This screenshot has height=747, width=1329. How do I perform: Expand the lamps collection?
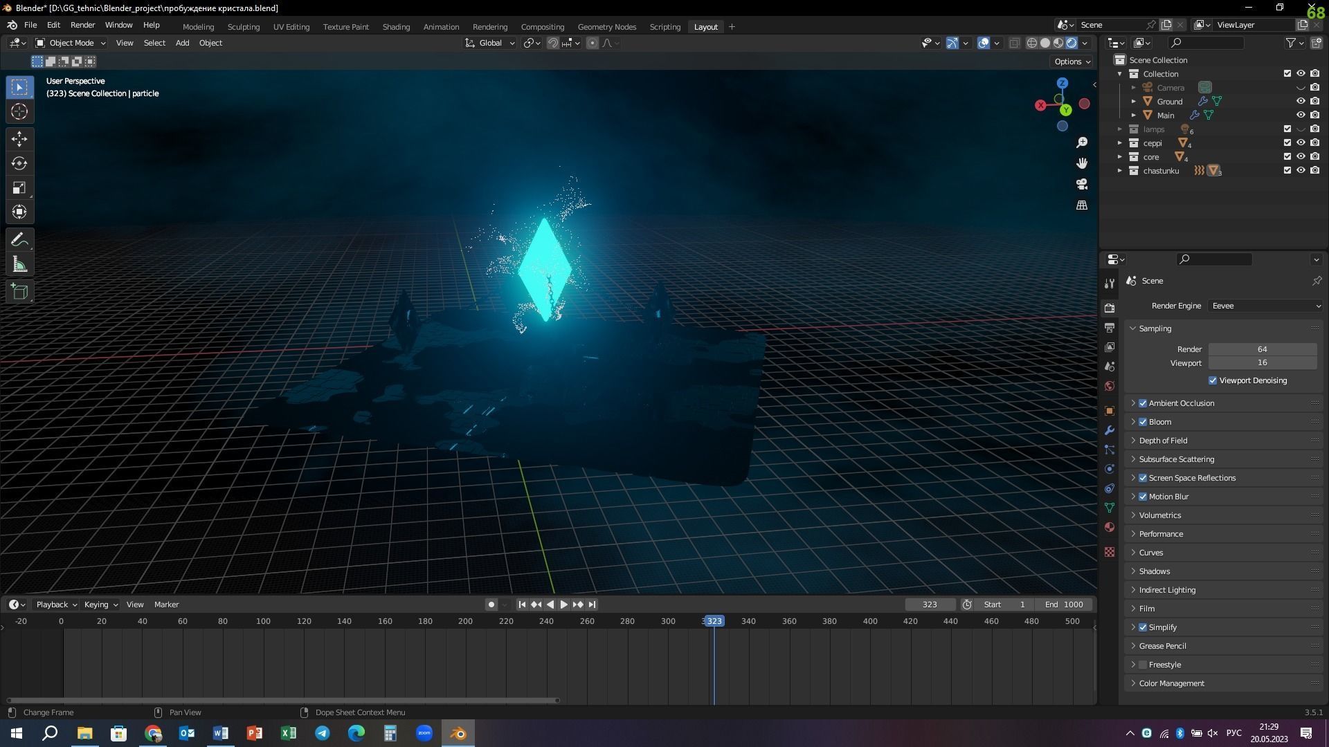tap(1120, 129)
